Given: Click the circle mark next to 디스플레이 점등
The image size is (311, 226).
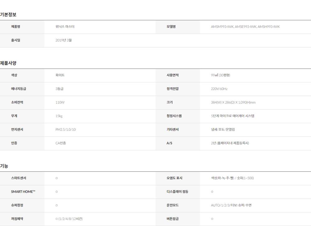Looking at the screenshot, I should pos(212,192).
